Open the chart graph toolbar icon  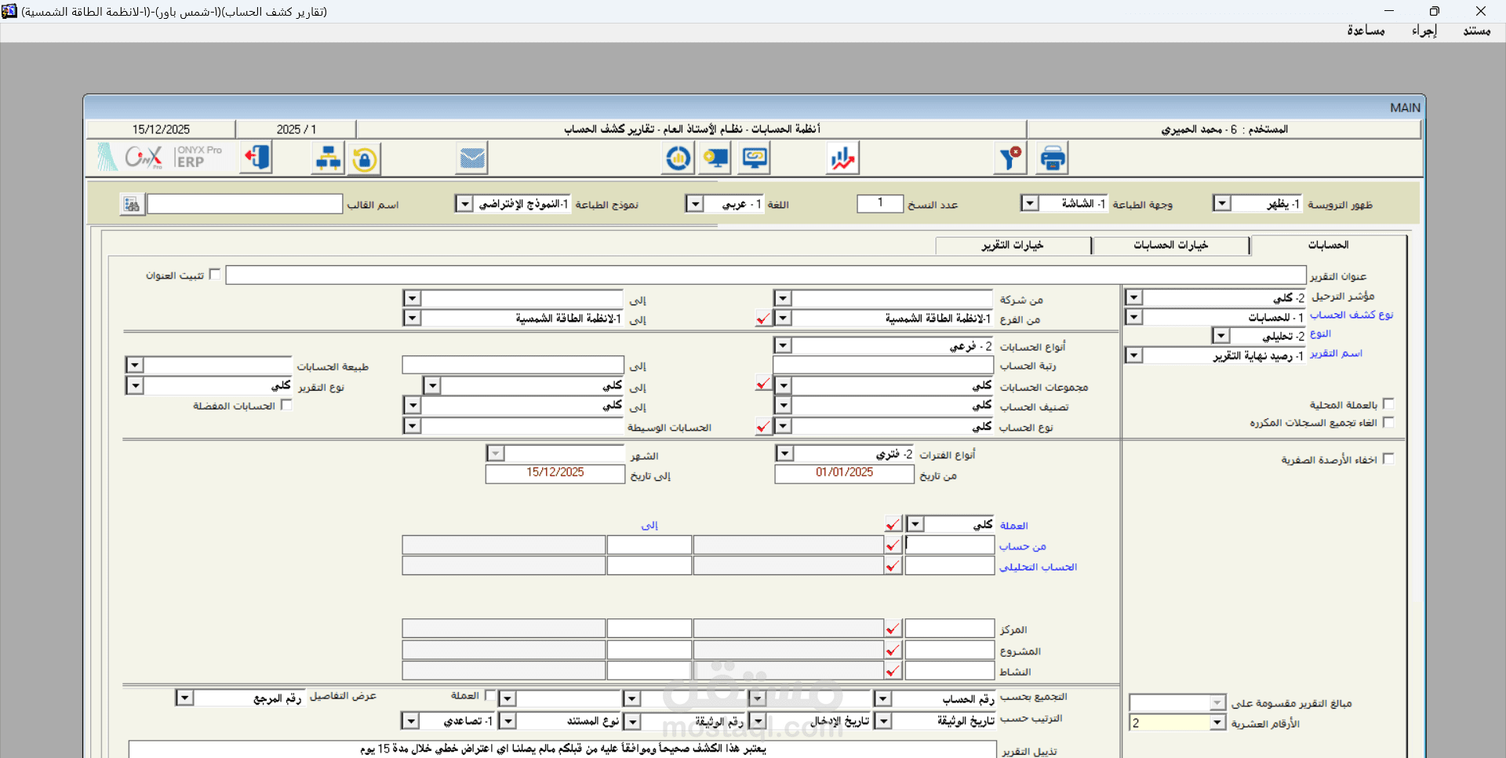pyautogui.click(x=842, y=159)
